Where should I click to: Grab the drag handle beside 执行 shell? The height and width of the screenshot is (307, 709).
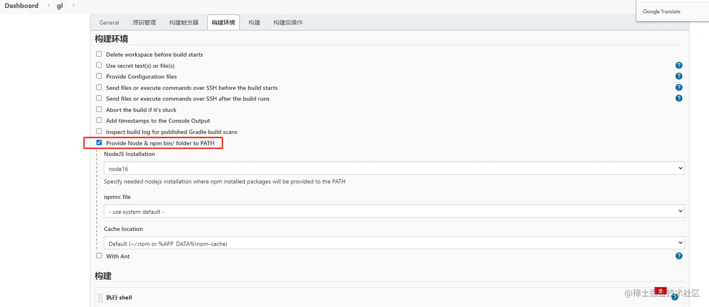point(100,298)
